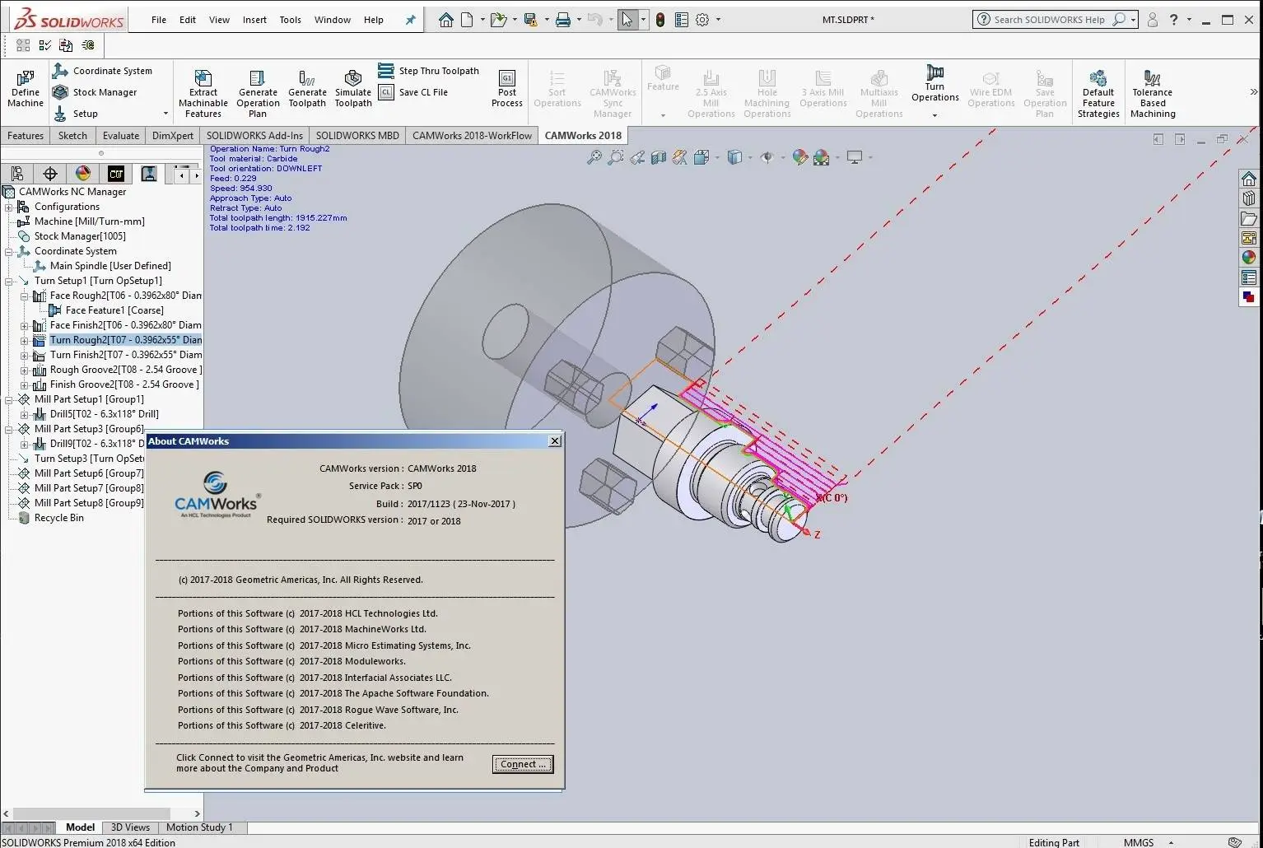
Task: Expand the Face Finish2 operation
Action: point(25,325)
